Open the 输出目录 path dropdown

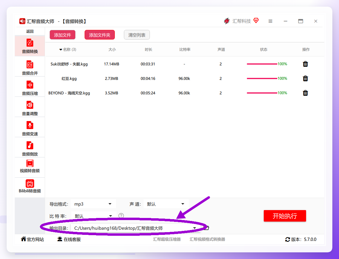(135, 228)
